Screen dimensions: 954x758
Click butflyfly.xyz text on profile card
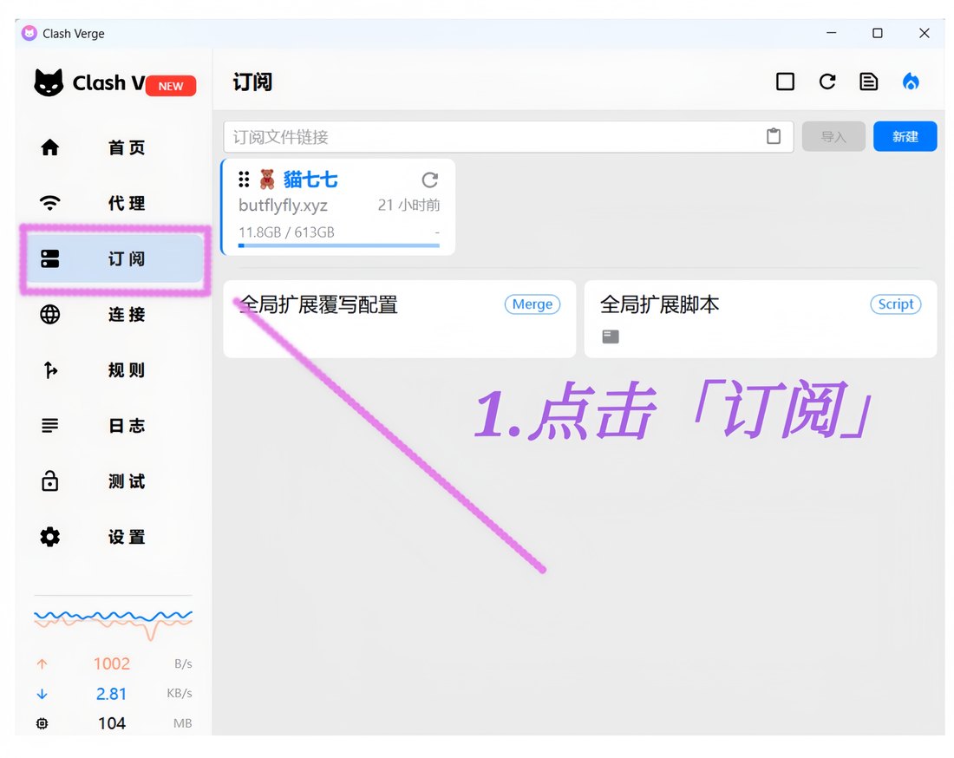point(283,206)
